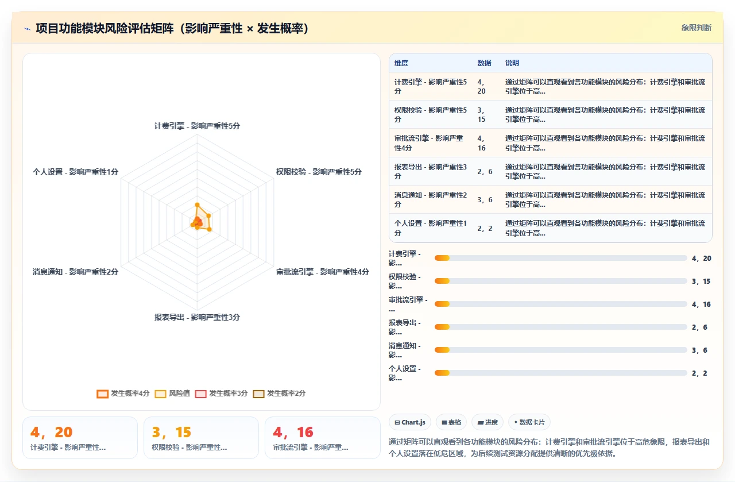Select table row 计费引擎 - 影响严重性5分
The image size is (735, 482).
pos(550,86)
